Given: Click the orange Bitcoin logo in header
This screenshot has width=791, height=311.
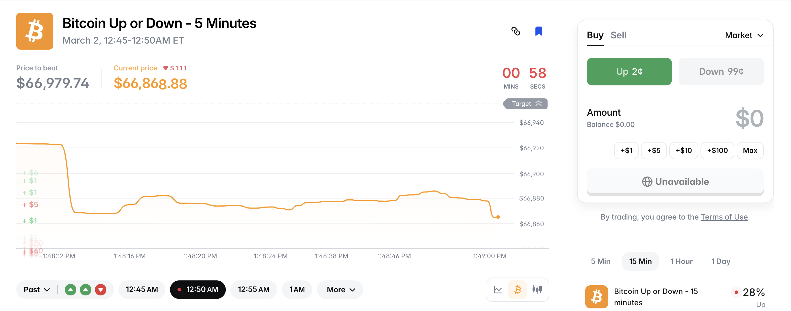Looking at the screenshot, I should pyautogui.click(x=35, y=31).
